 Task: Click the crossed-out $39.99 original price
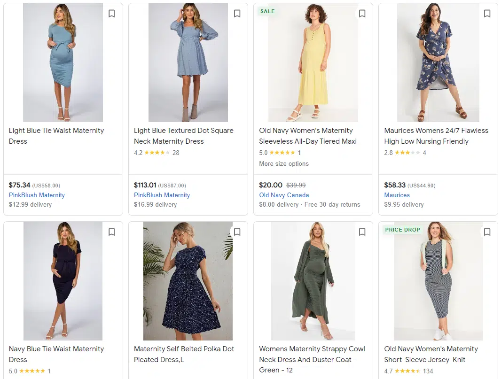296,185
